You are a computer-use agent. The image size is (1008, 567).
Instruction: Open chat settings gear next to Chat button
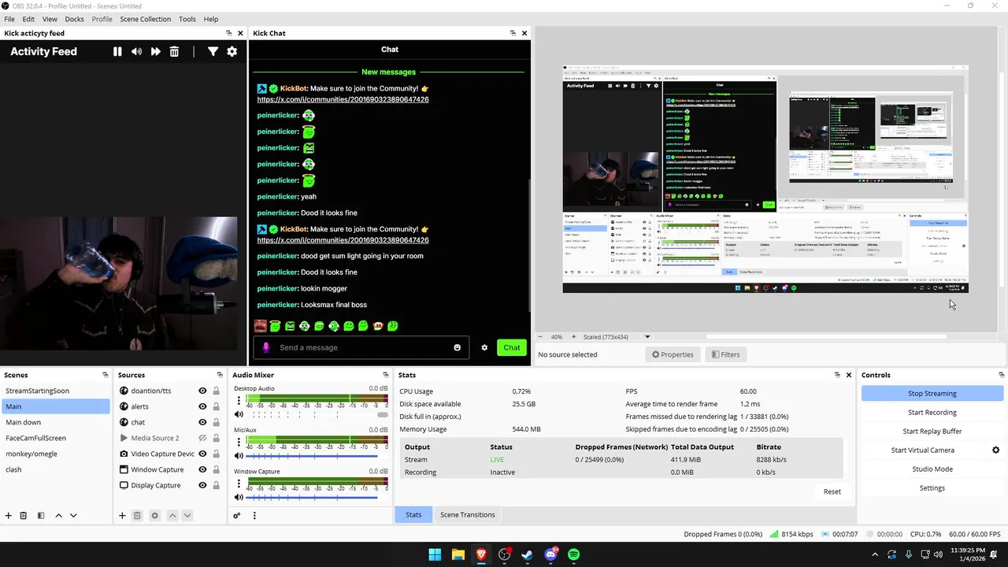tap(484, 347)
